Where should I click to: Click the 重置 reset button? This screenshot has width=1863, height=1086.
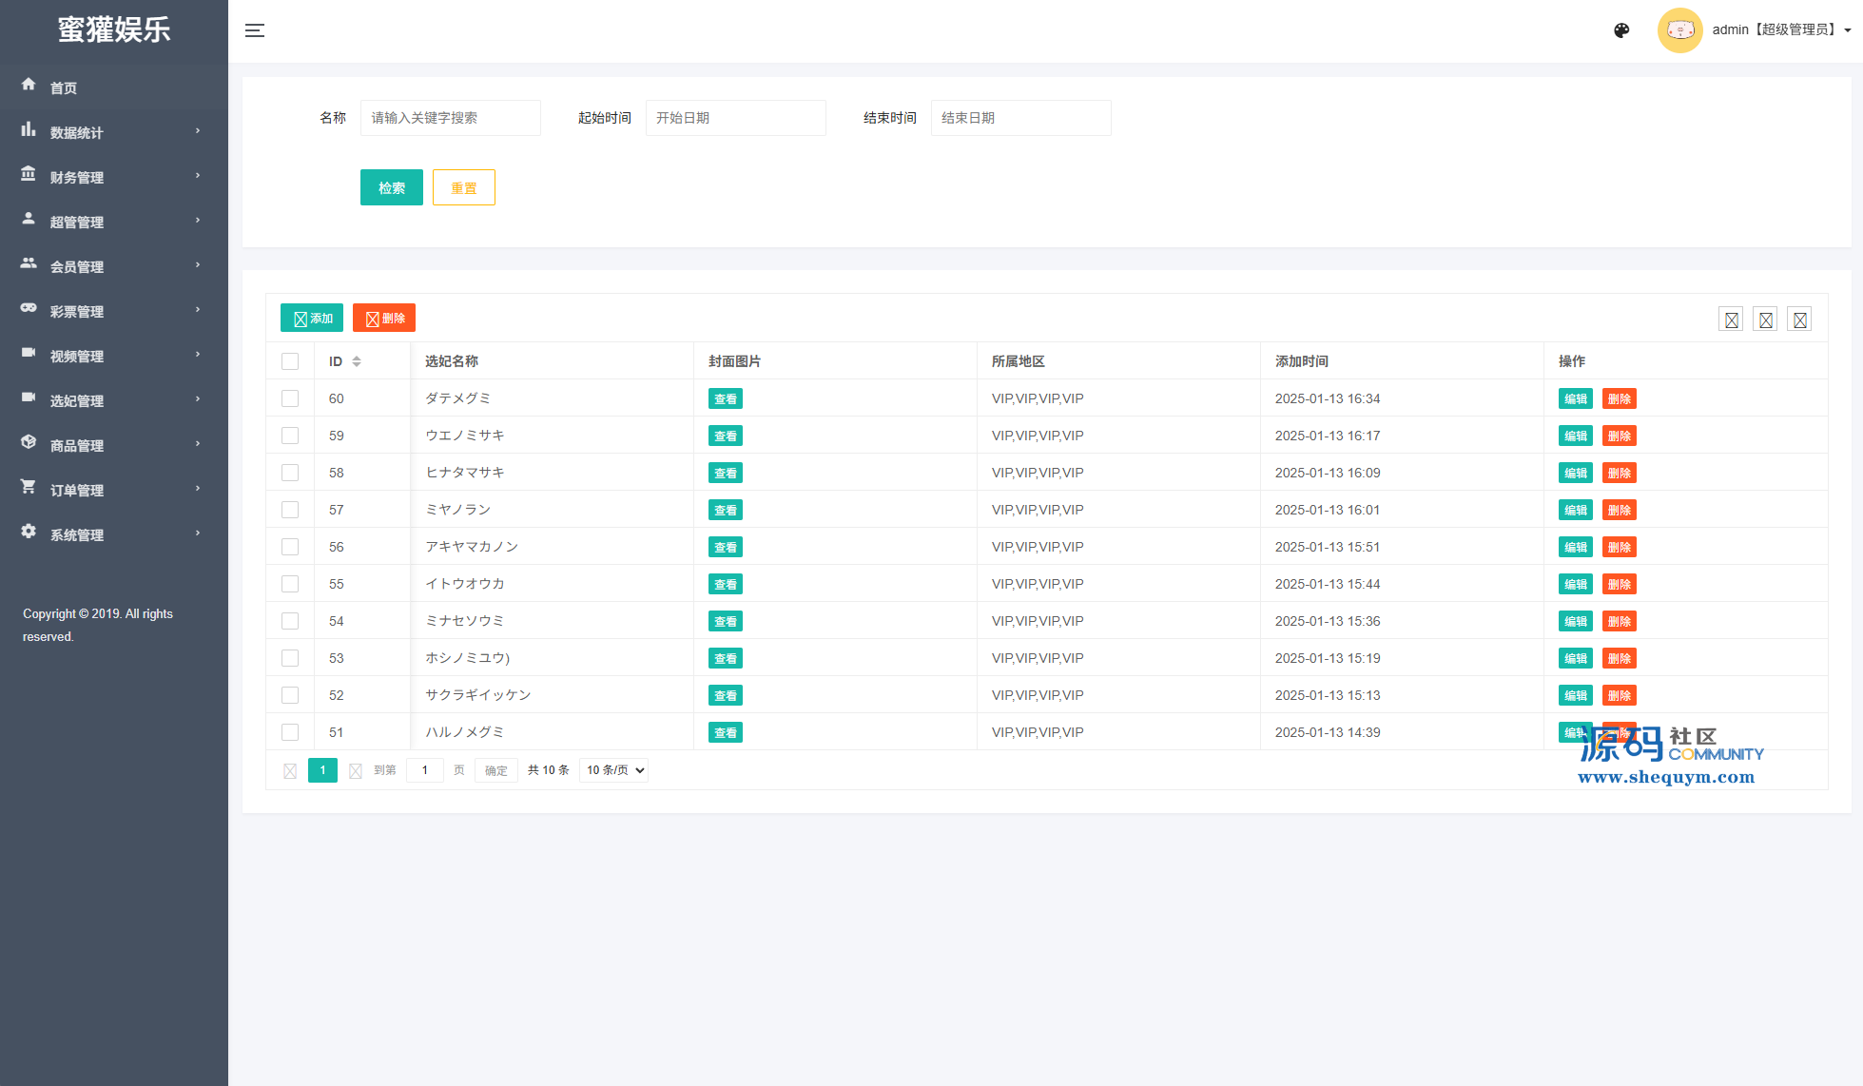[x=463, y=187]
